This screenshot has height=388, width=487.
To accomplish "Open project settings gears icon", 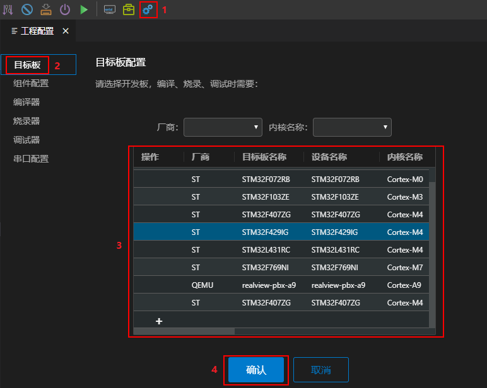I will coord(148,9).
